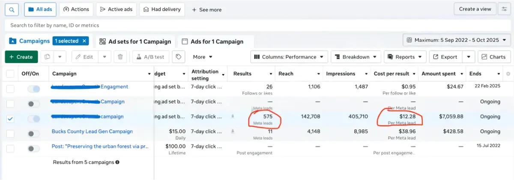Open the search magnifier icon
This screenshot has height=180, width=514.
coord(12,9)
